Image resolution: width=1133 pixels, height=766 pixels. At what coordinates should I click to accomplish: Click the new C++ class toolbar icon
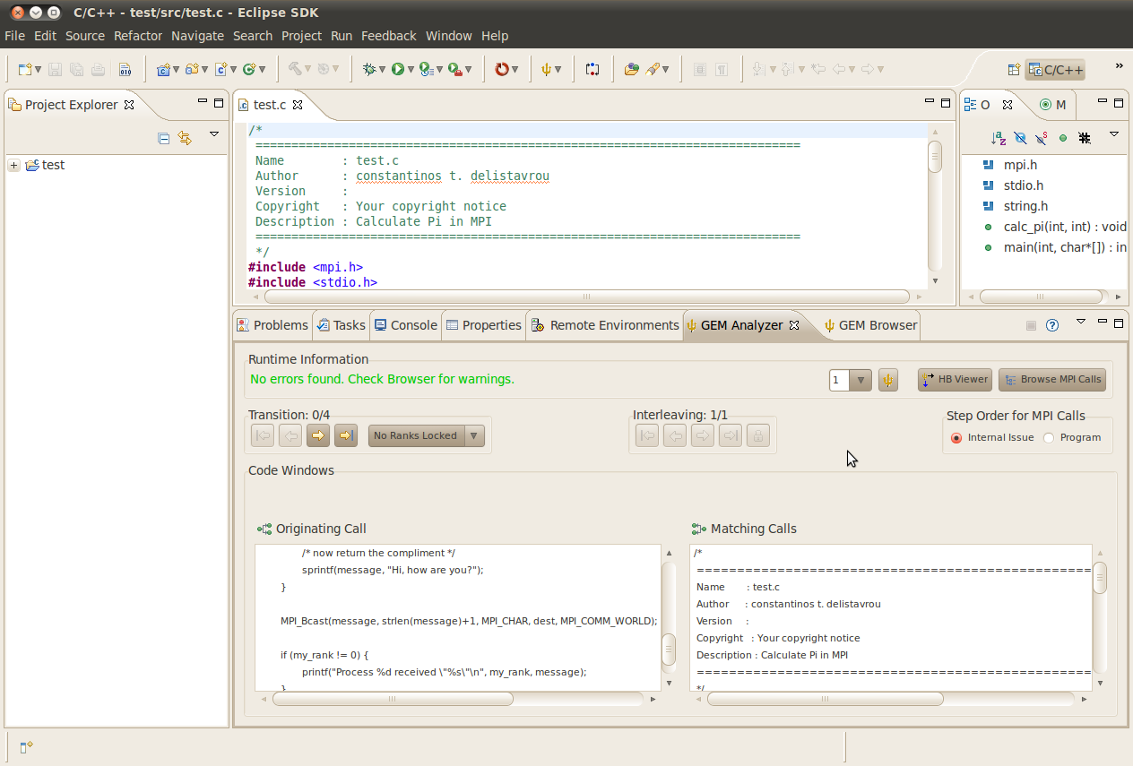point(249,69)
